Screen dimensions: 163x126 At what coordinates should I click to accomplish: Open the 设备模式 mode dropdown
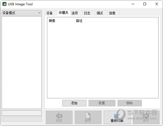pos(22,13)
